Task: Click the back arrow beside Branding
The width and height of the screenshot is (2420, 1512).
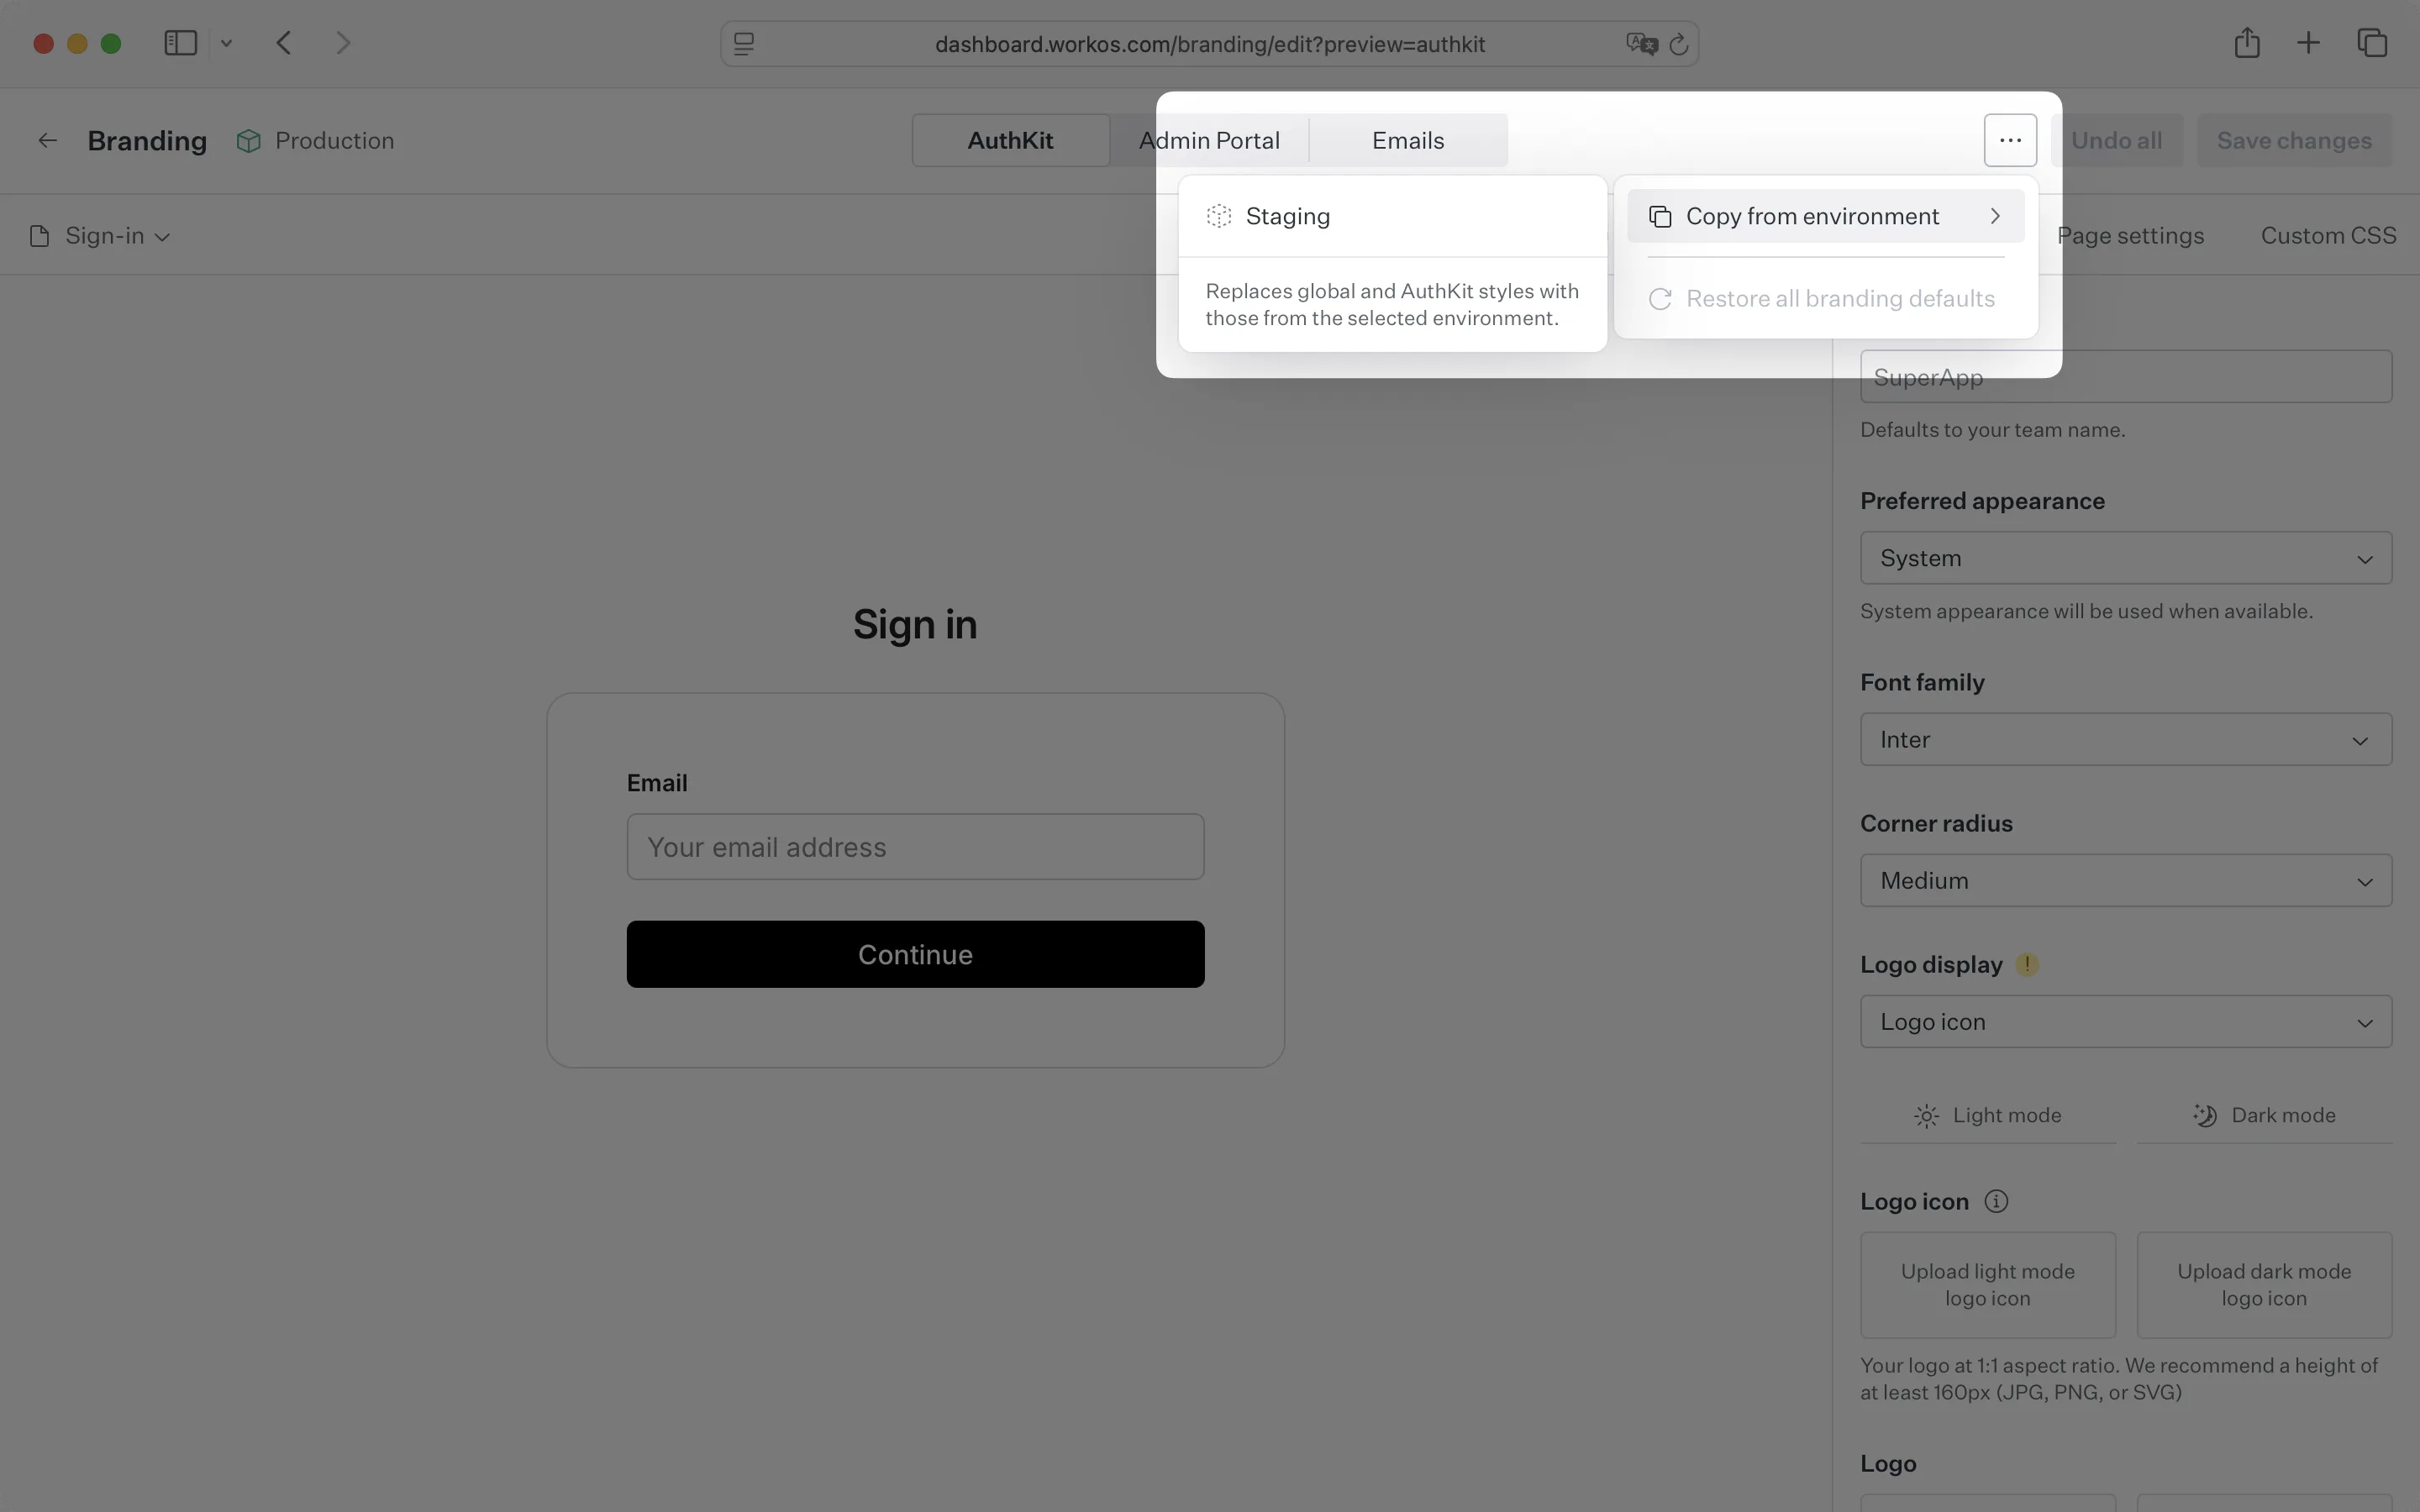Action: coord(47,140)
